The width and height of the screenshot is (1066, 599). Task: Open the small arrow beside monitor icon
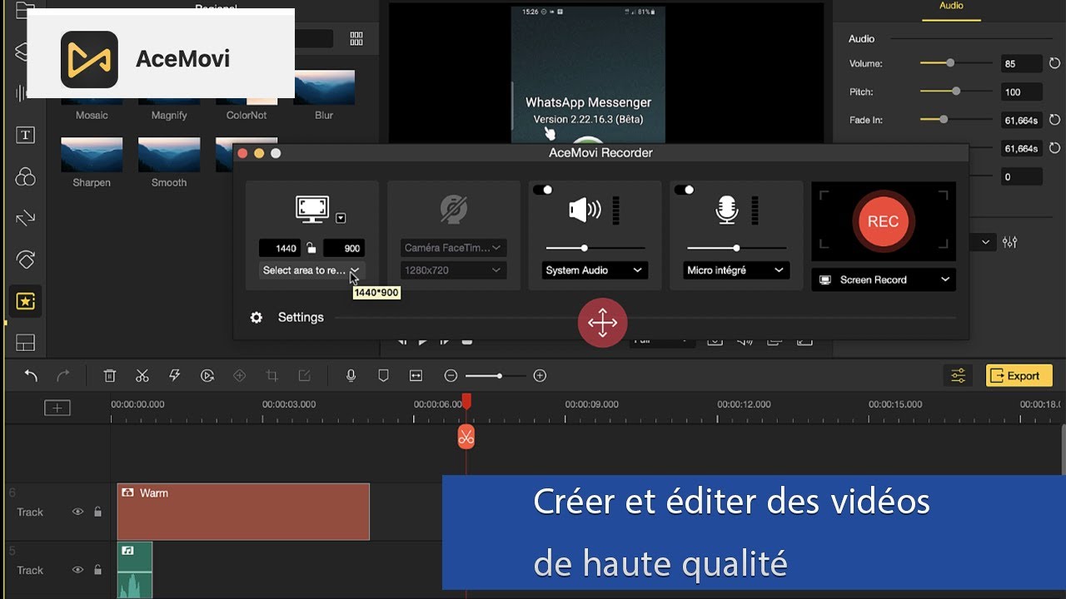(x=341, y=218)
